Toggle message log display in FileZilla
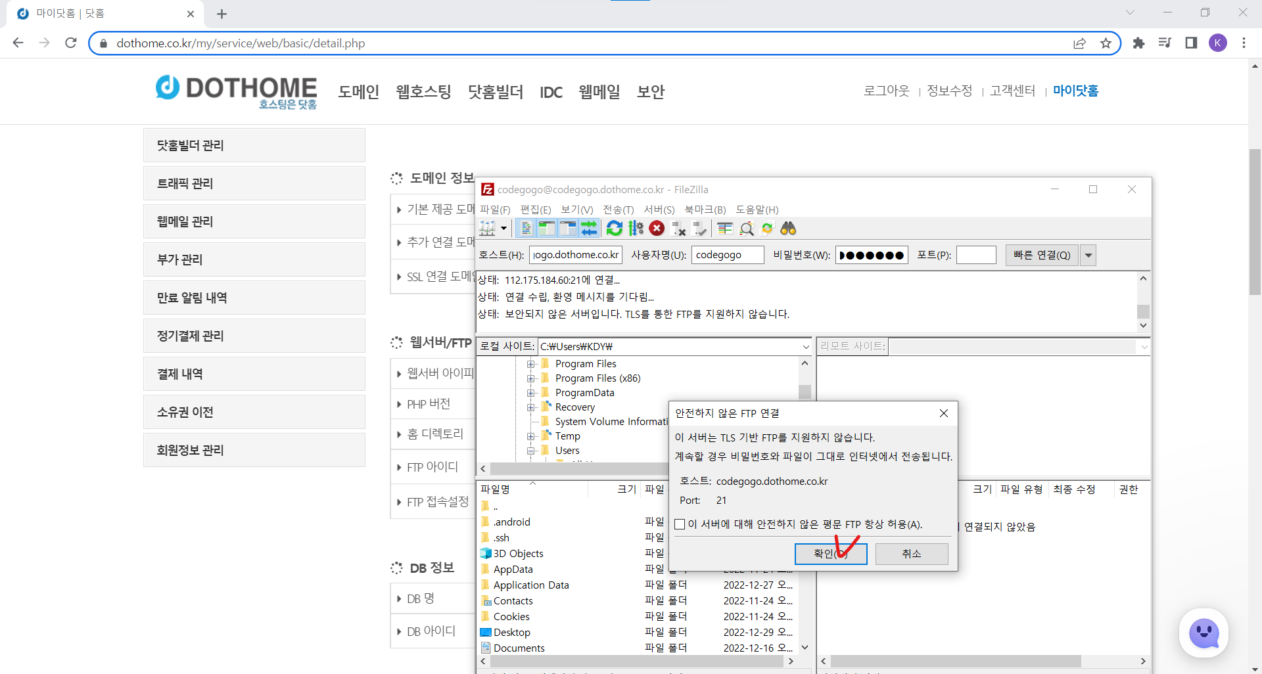This screenshot has width=1262, height=674. (x=526, y=229)
